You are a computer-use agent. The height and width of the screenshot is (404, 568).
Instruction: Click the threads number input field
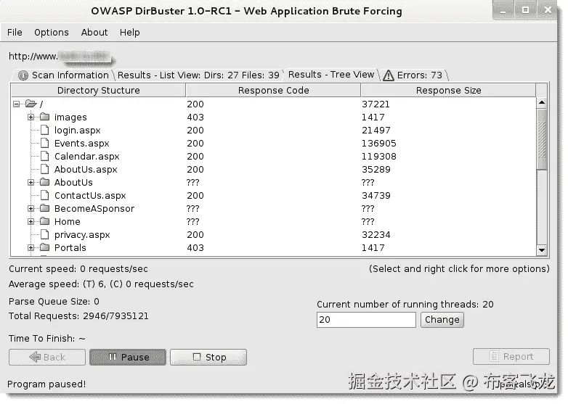[x=366, y=320]
